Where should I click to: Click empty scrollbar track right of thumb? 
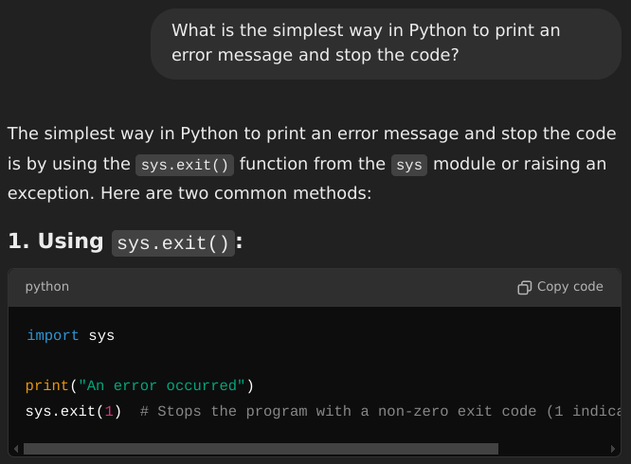552,449
